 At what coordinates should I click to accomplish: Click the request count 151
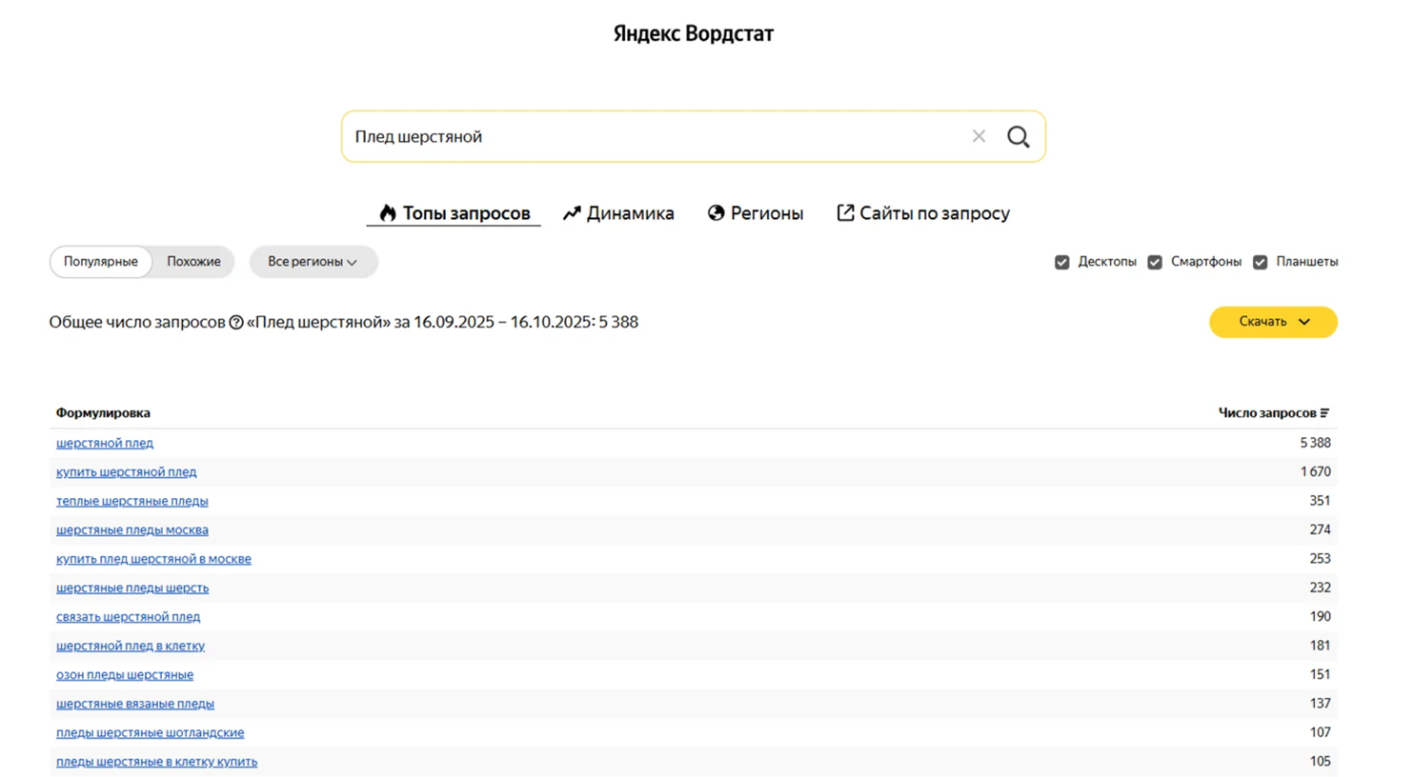[x=1320, y=675]
